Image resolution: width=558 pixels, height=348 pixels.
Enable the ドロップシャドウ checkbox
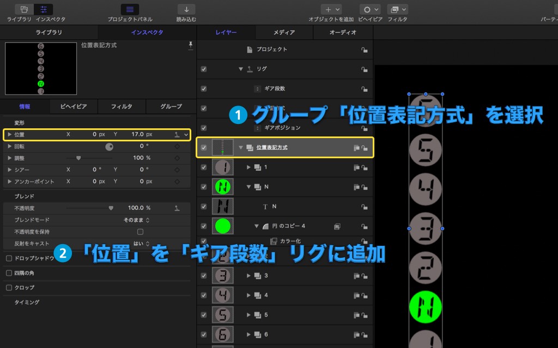click(9, 258)
